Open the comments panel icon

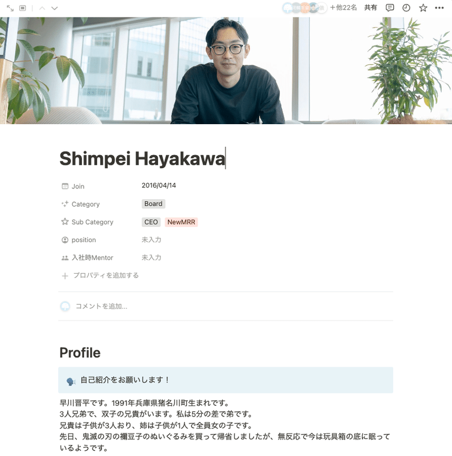tap(389, 8)
